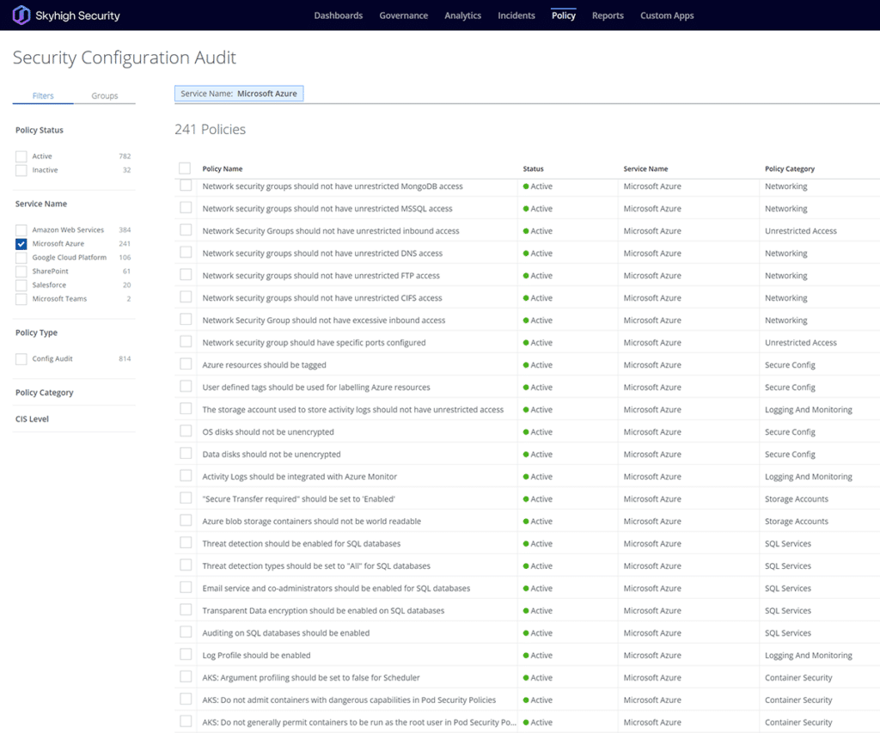Expand the Policy Category filter section
The width and height of the screenshot is (880, 733).
pos(45,393)
